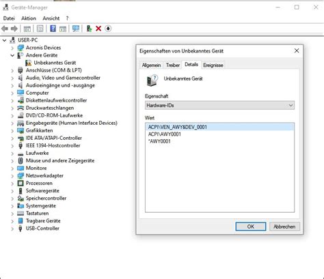Select the Unbekanntes Gerät label in tree
This screenshot has height=279, width=324.
click(x=55, y=63)
